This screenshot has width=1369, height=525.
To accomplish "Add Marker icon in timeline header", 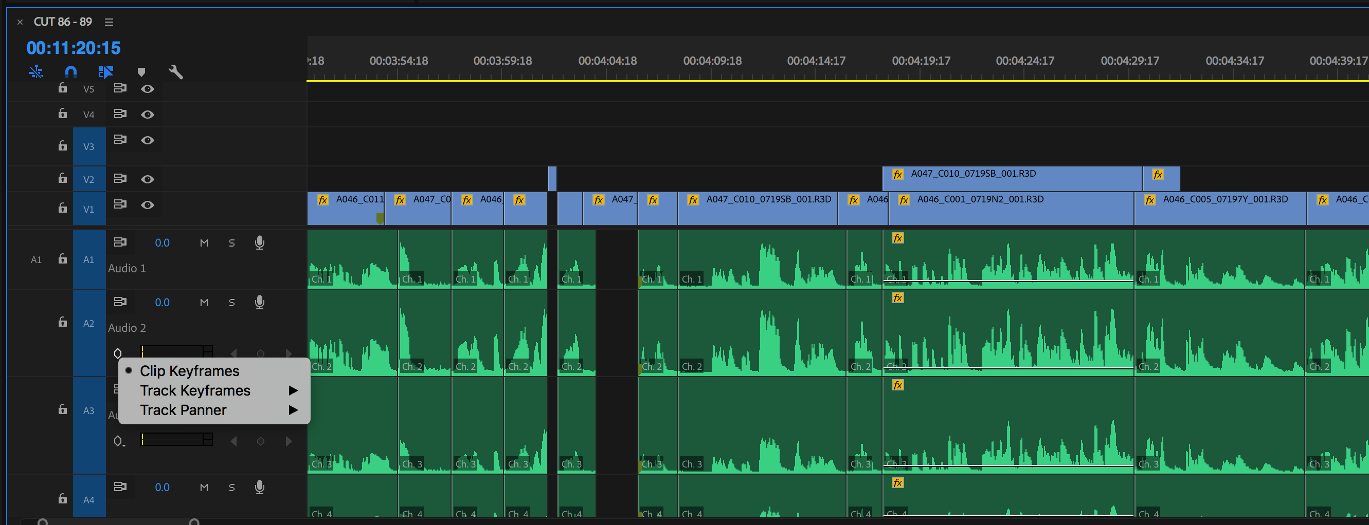I will coord(141,72).
